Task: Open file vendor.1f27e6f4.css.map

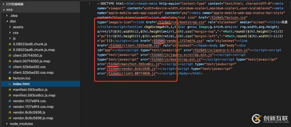Action: point(33,107)
